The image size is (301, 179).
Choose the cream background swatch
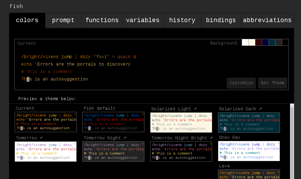point(252,42)
